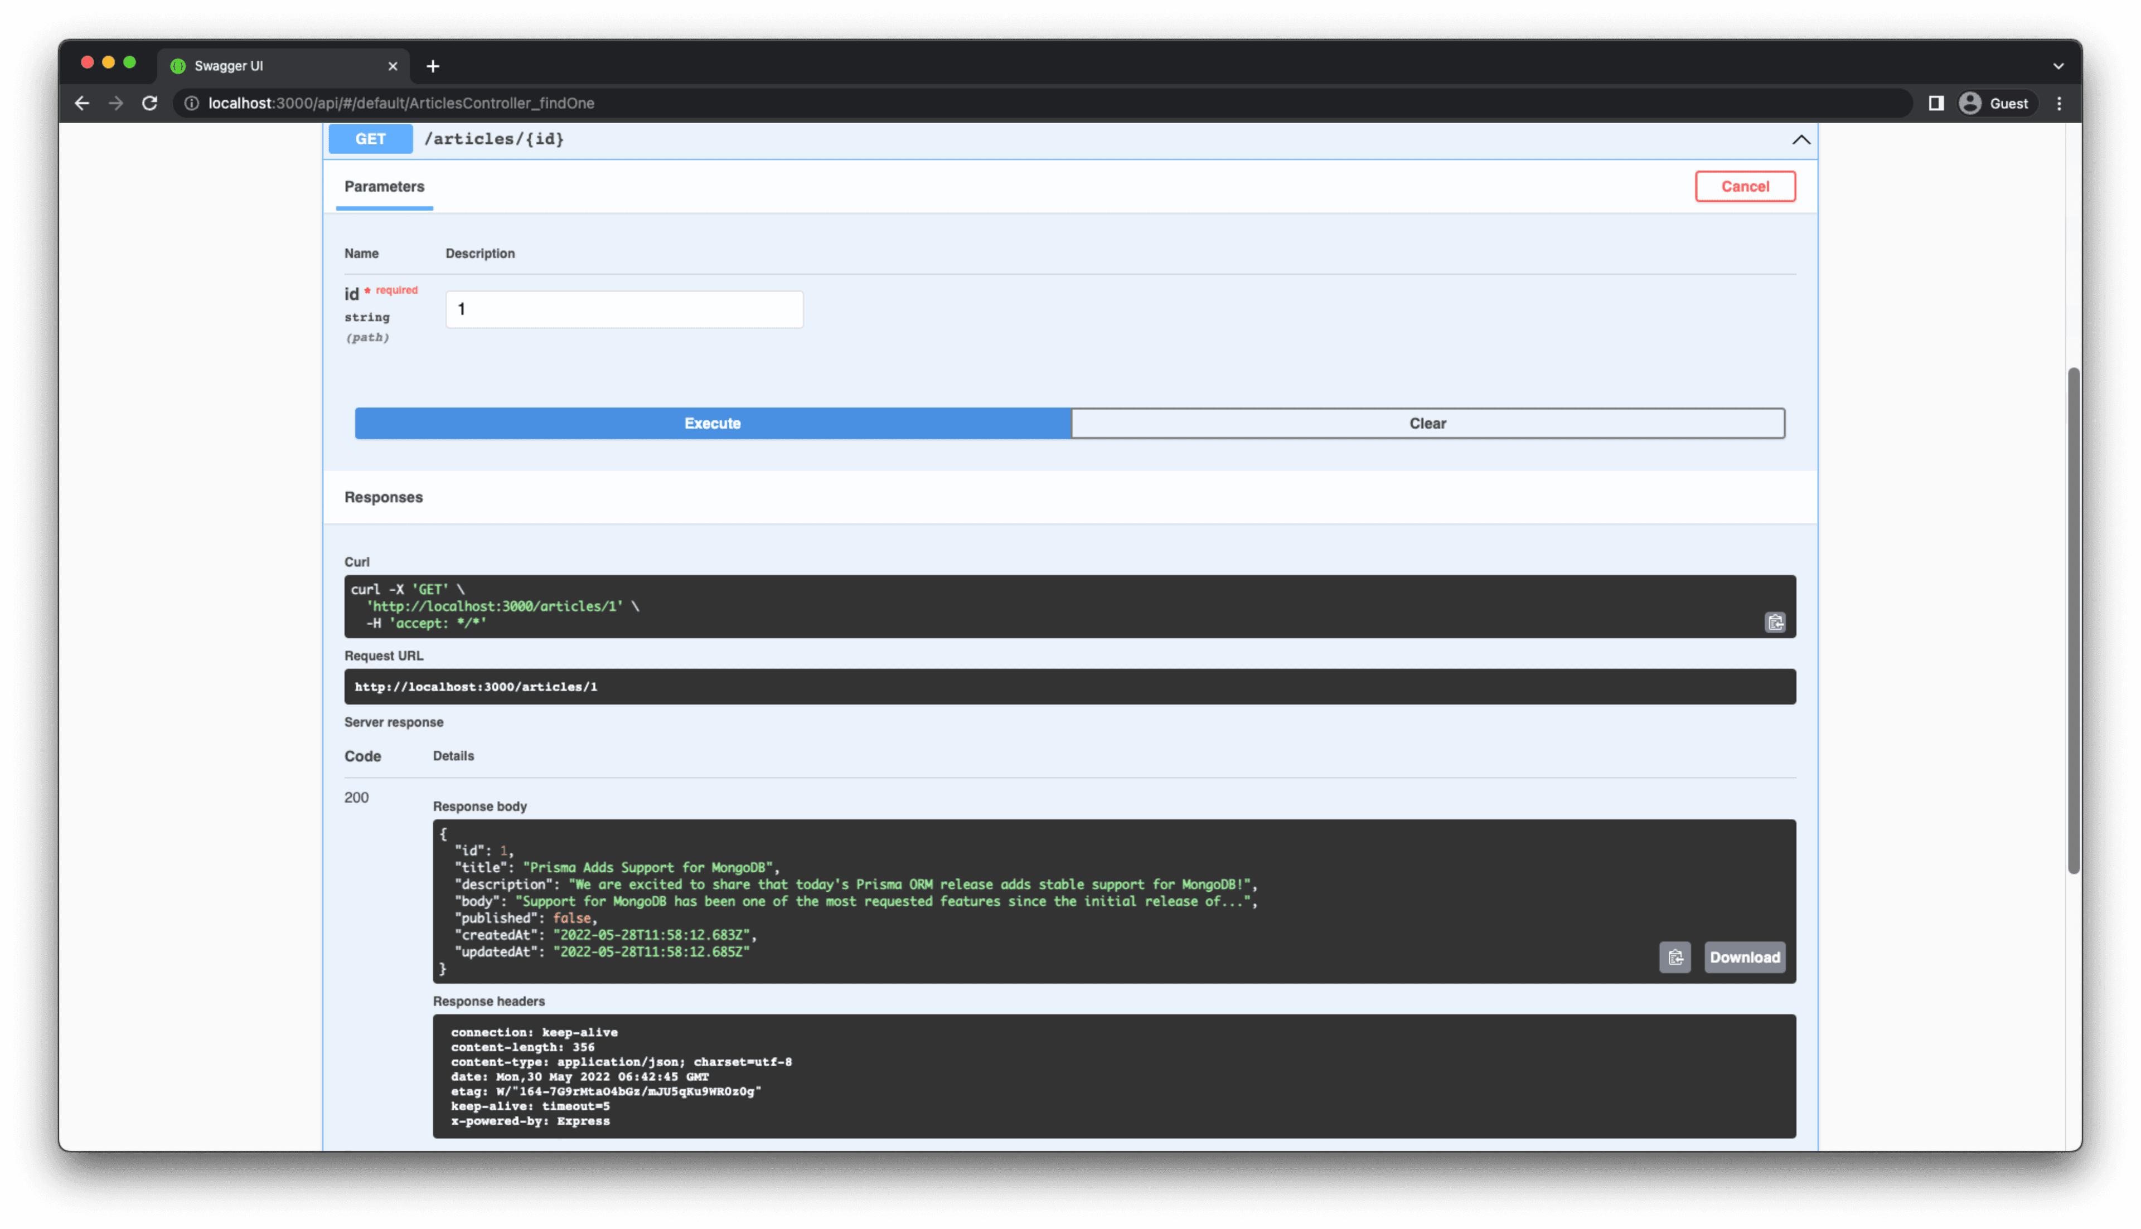Click the side panel icon
This screenshot has height=1229, width=2141.
pos(1936,103)
